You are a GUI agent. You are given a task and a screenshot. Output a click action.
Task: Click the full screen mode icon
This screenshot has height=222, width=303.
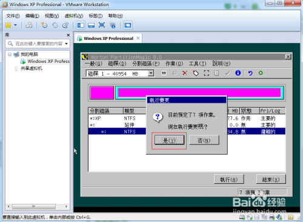coord(102,25)
